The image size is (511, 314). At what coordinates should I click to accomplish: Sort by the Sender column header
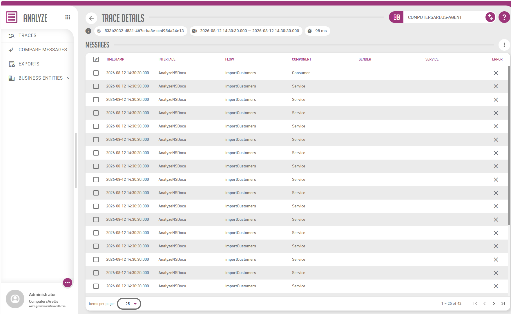(x=365, y=59)
